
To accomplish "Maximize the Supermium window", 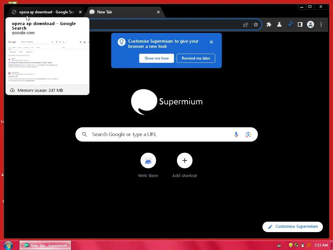I will [x=310, y=7].
